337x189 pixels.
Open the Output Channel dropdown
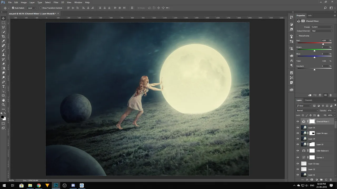[322, 31]
